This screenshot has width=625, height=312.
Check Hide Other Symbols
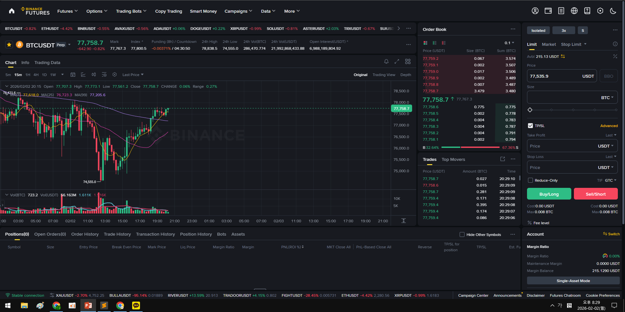[462, 235]
